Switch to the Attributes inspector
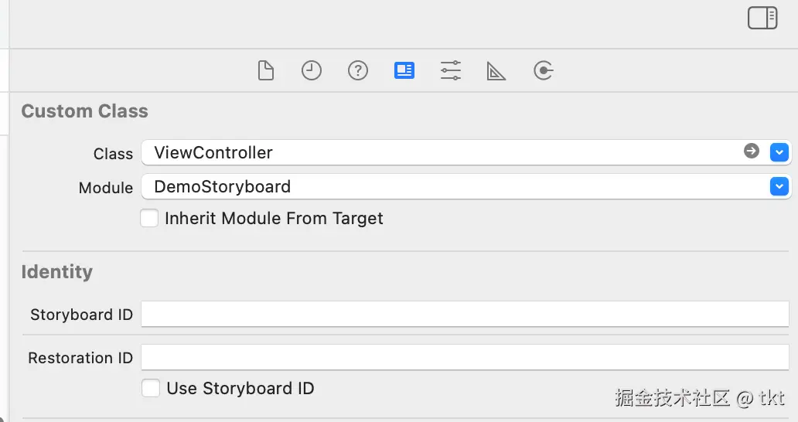 click(451, 71)
